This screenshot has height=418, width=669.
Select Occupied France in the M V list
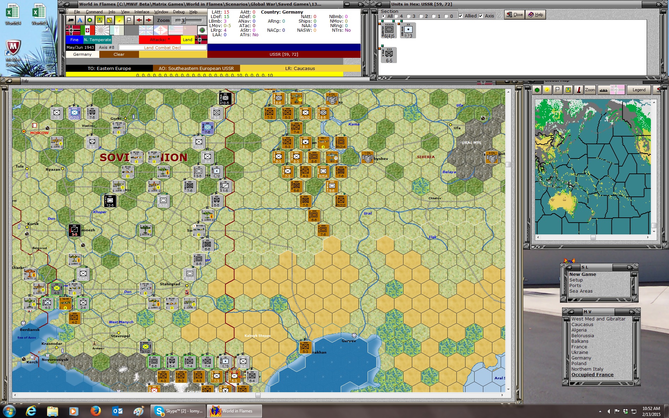point(592,374)
